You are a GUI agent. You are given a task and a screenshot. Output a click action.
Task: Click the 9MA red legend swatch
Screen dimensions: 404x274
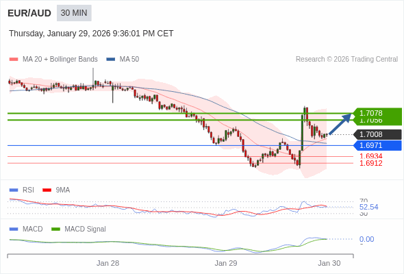point(47,190)
